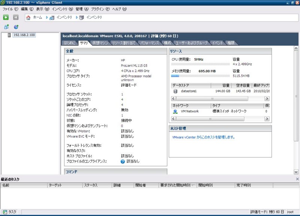This screenshot has width=300, height=216.
Task: Click the datastore1 cylinder icon
Action: (x=175, y=91)
